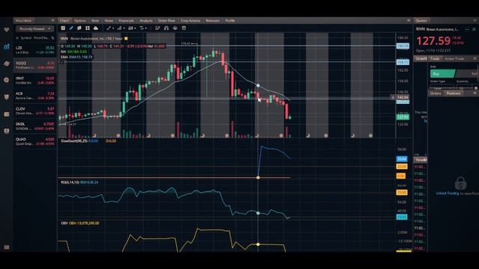Open the Analysis tab
Screen dimensions: 479x269
146,20
